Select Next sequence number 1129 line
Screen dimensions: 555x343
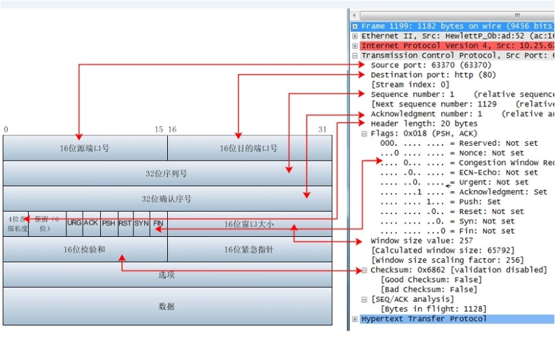462,104
